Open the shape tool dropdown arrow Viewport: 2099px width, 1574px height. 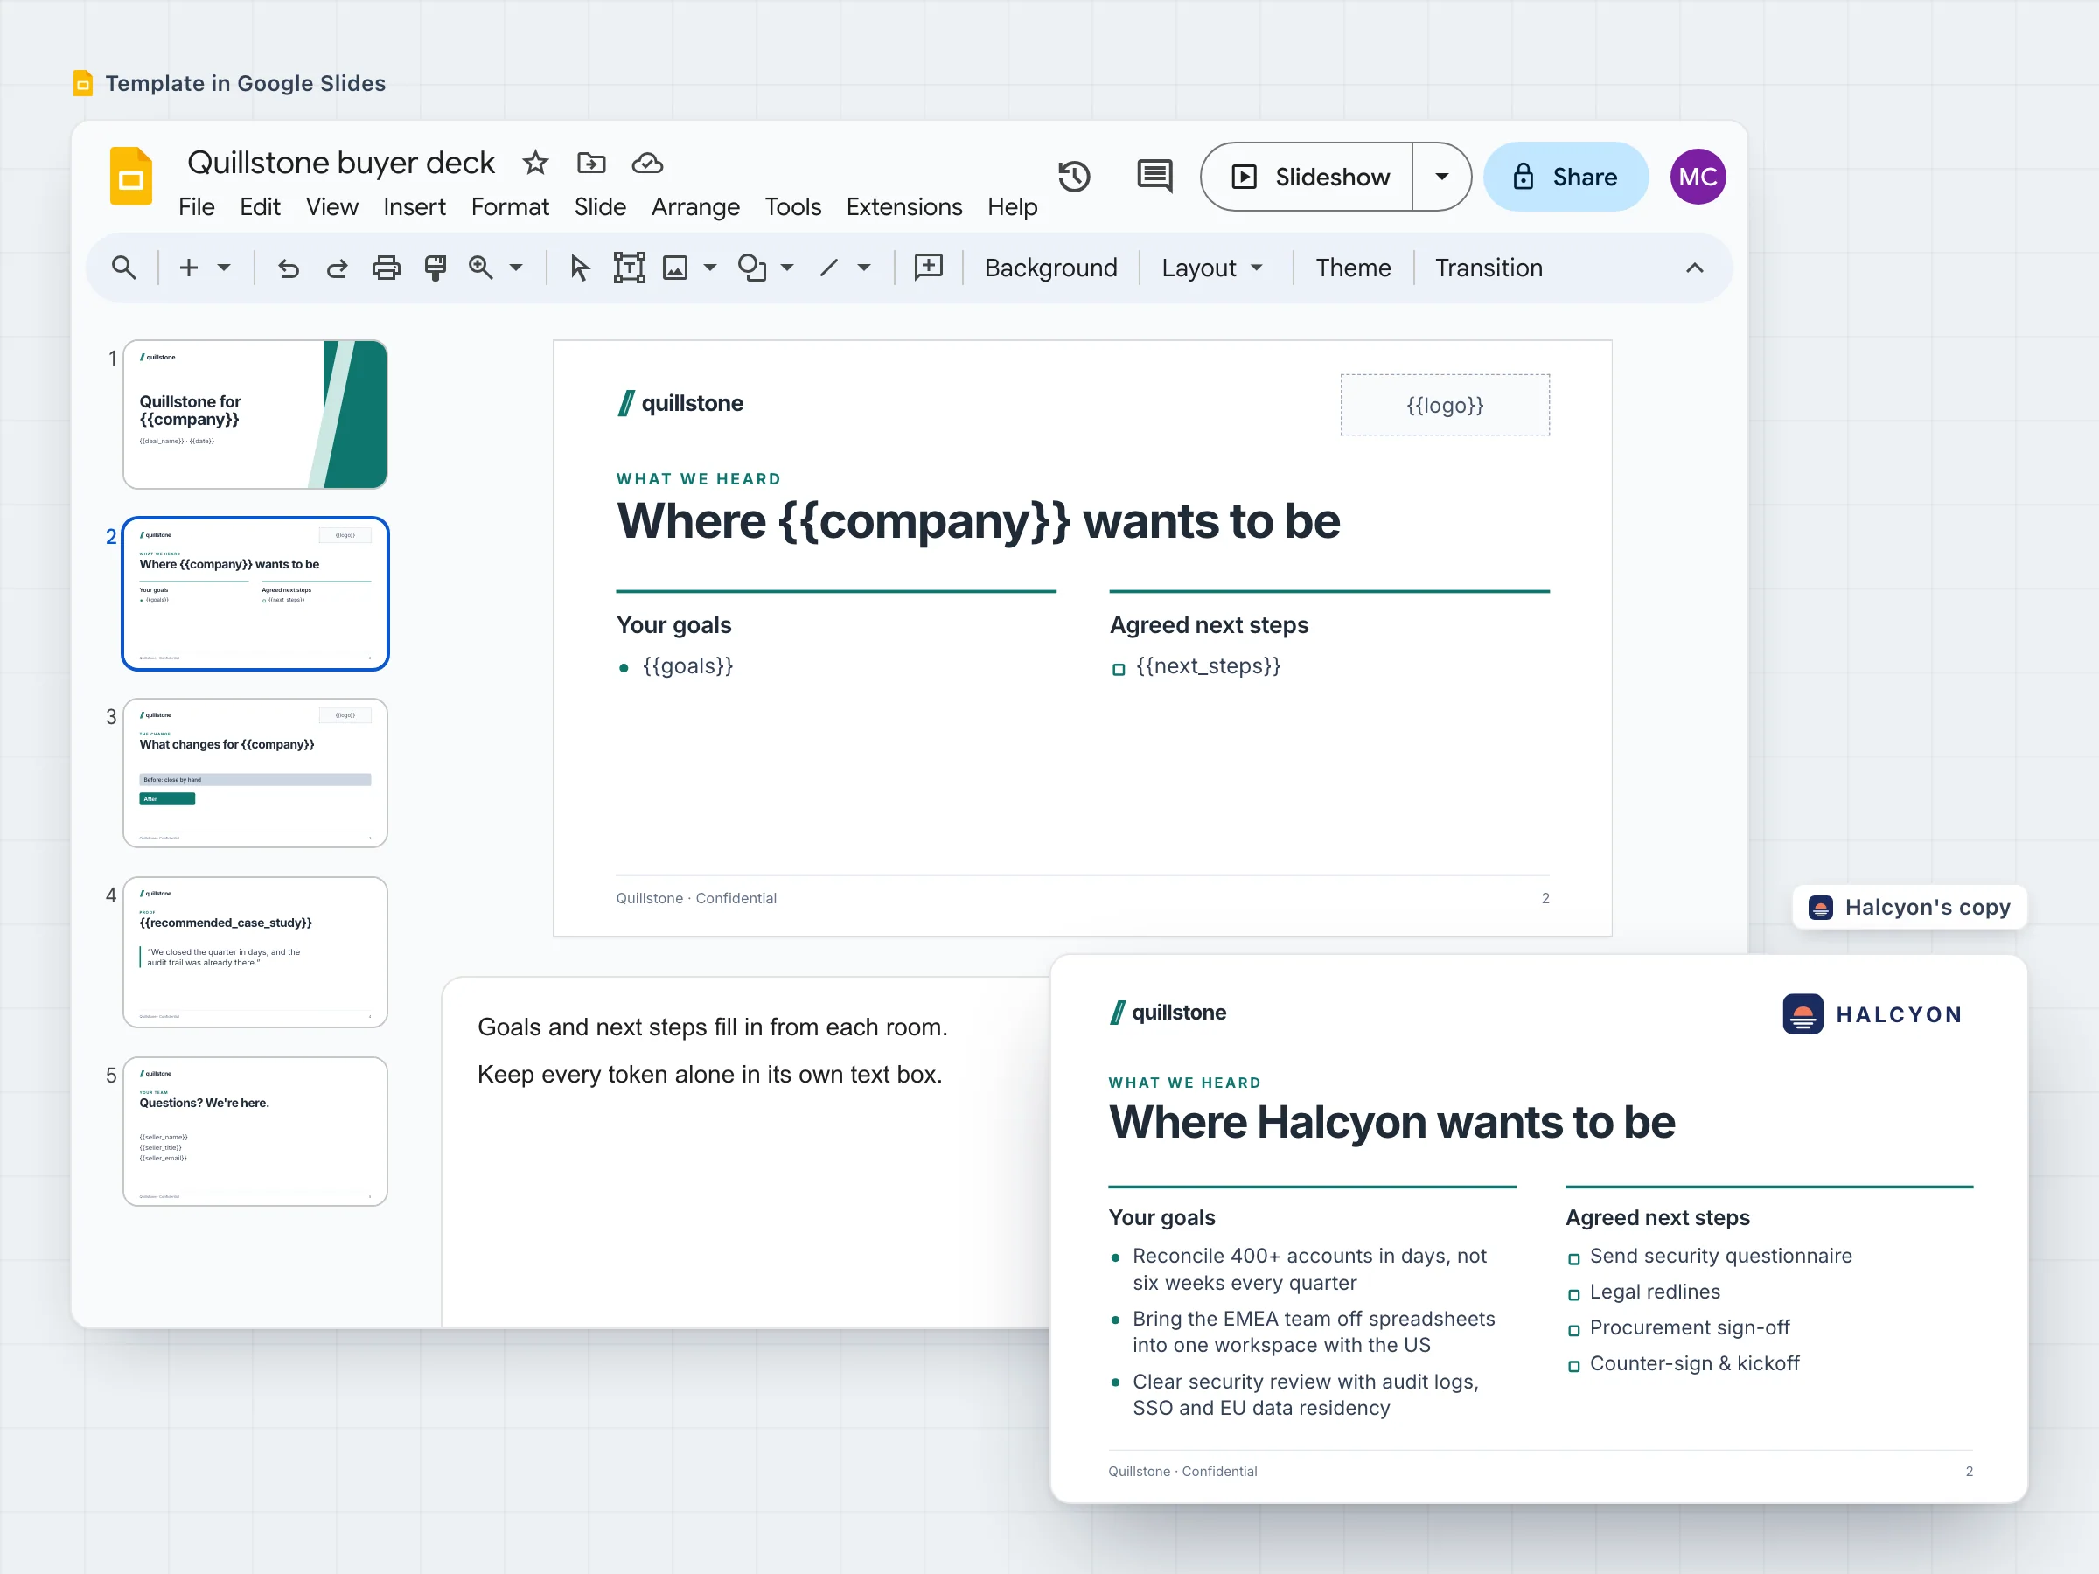point(786,268)
